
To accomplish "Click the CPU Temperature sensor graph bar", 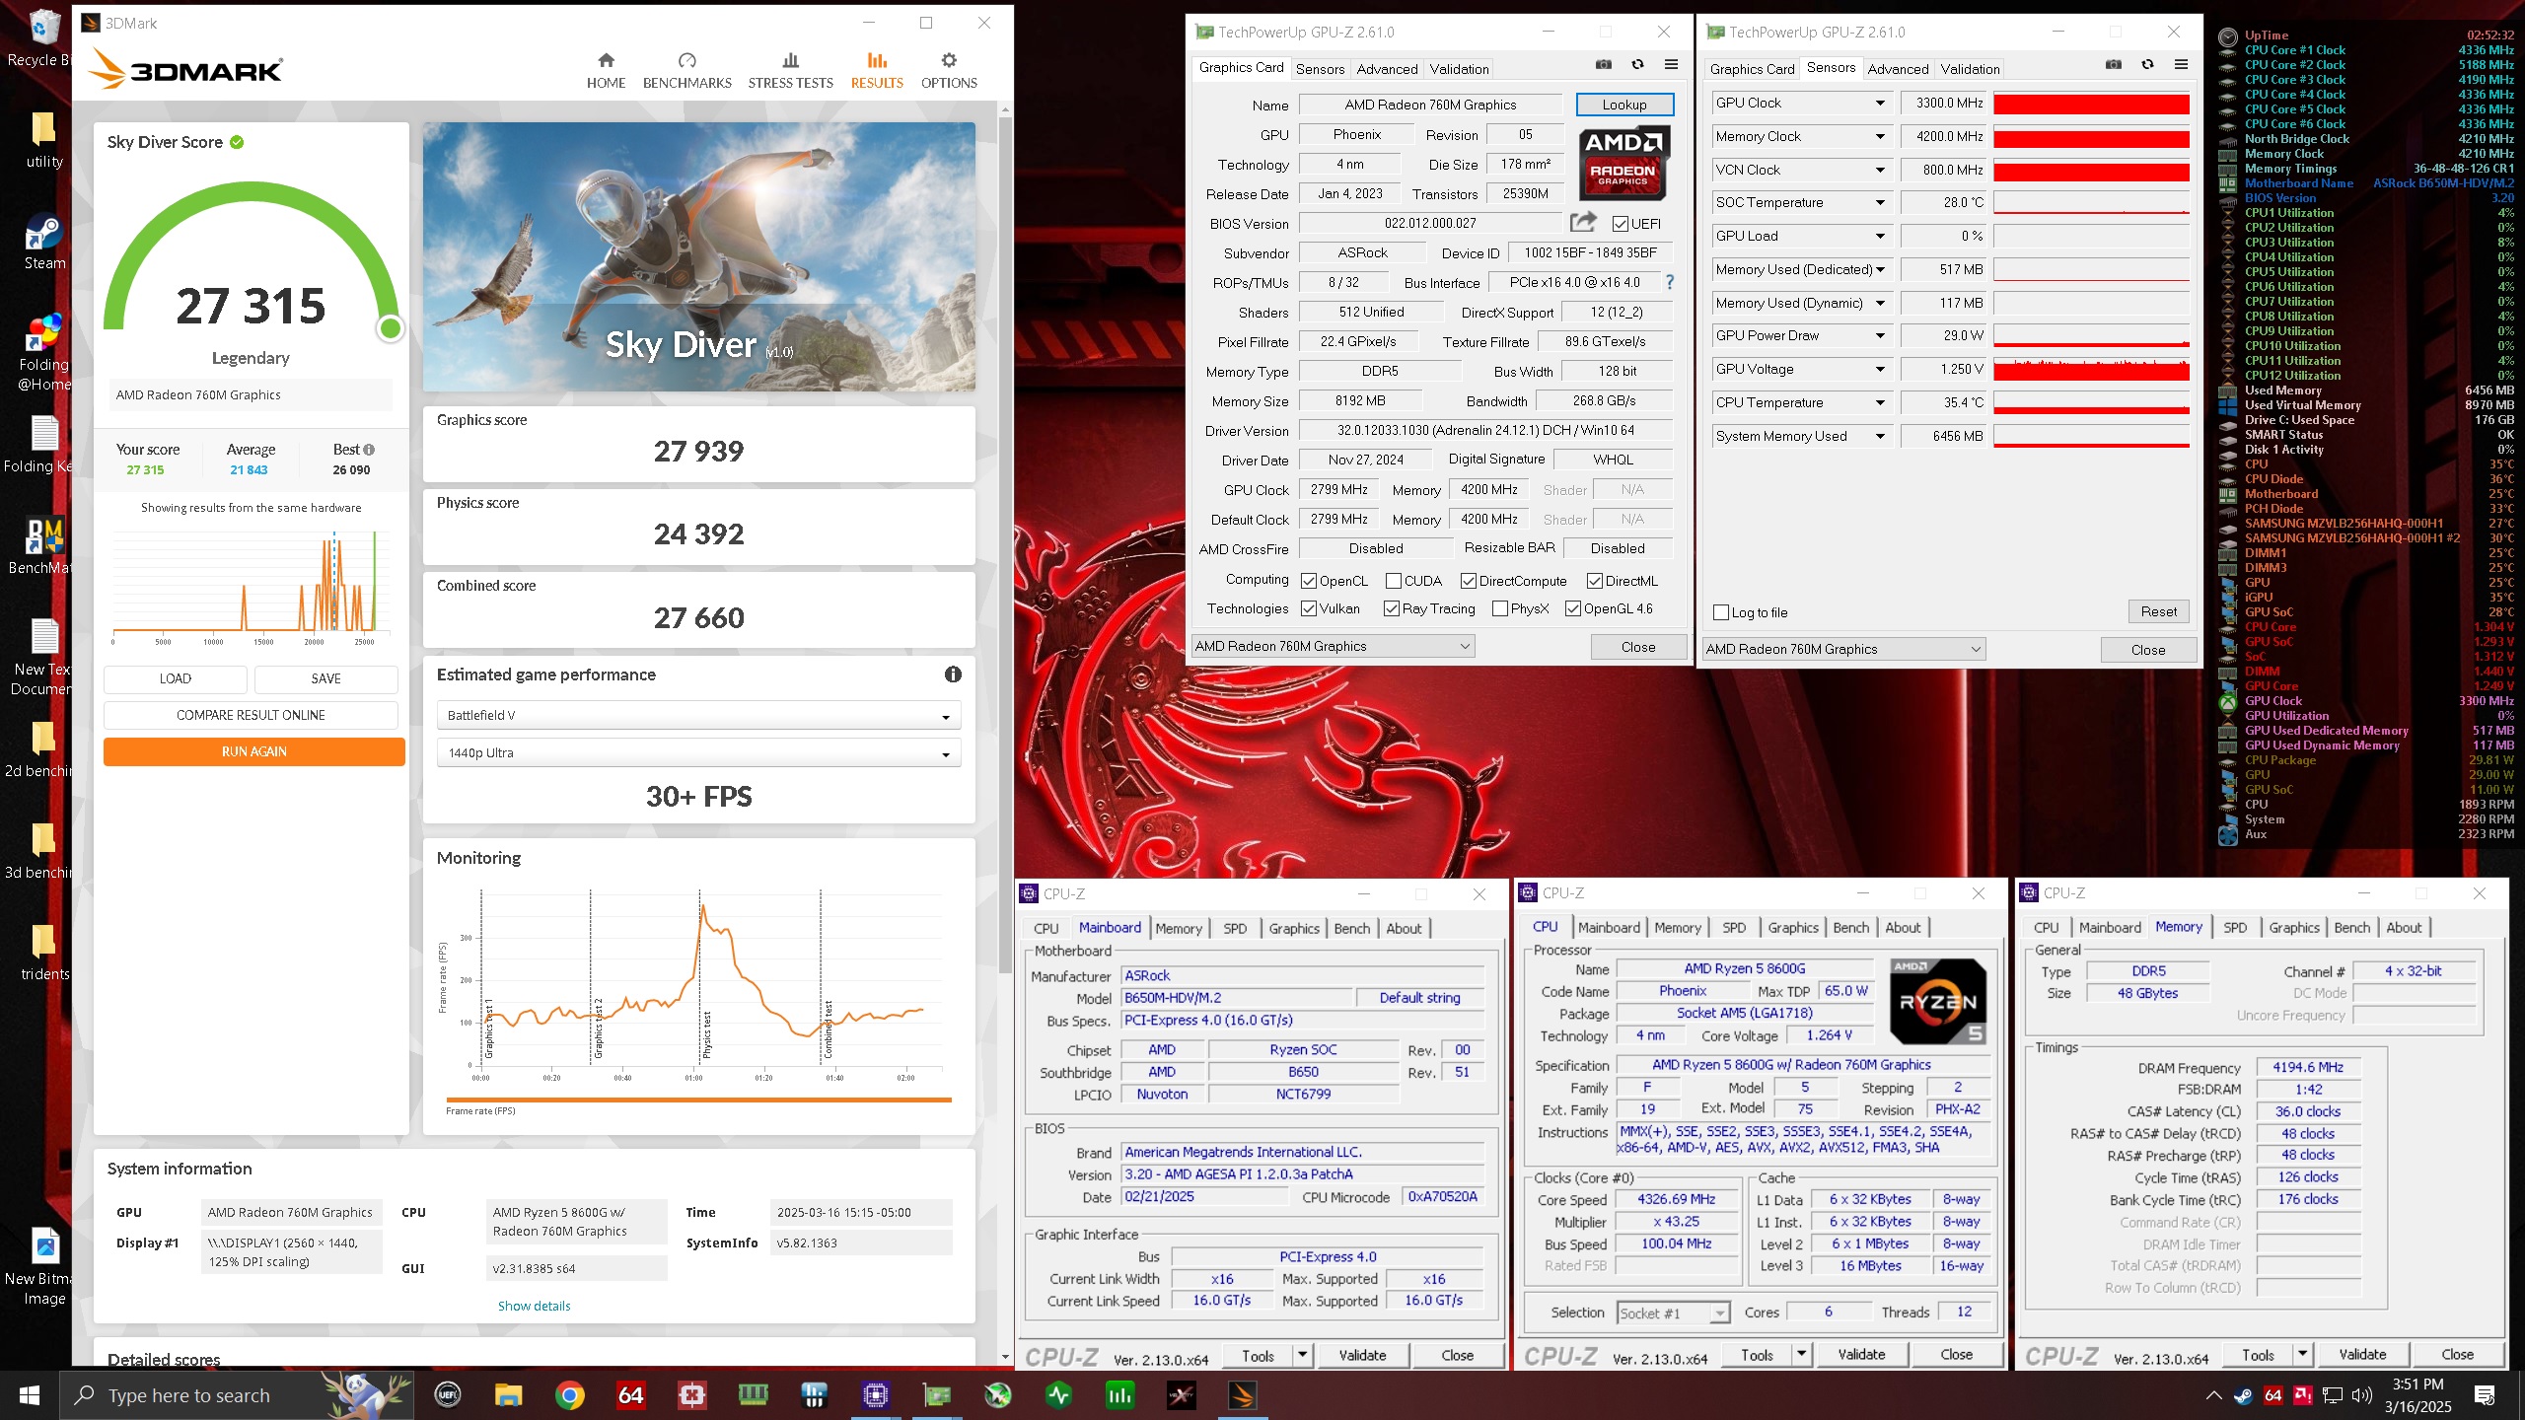I will [2091, 402].
